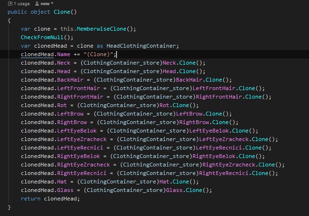Viewport: 309px width, 216px height.
Task: Click the underlined clonedHead on Name line
Action: point(37,54)
